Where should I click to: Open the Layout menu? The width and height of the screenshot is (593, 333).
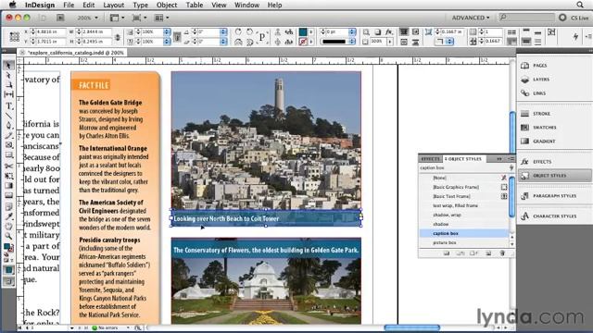point(113,5)
